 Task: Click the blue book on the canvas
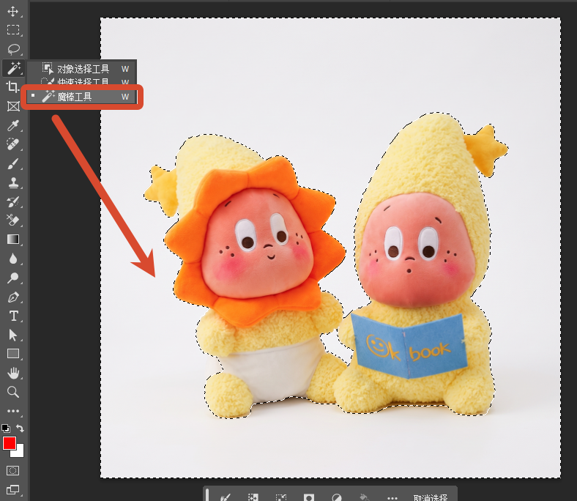coord(408,345)
